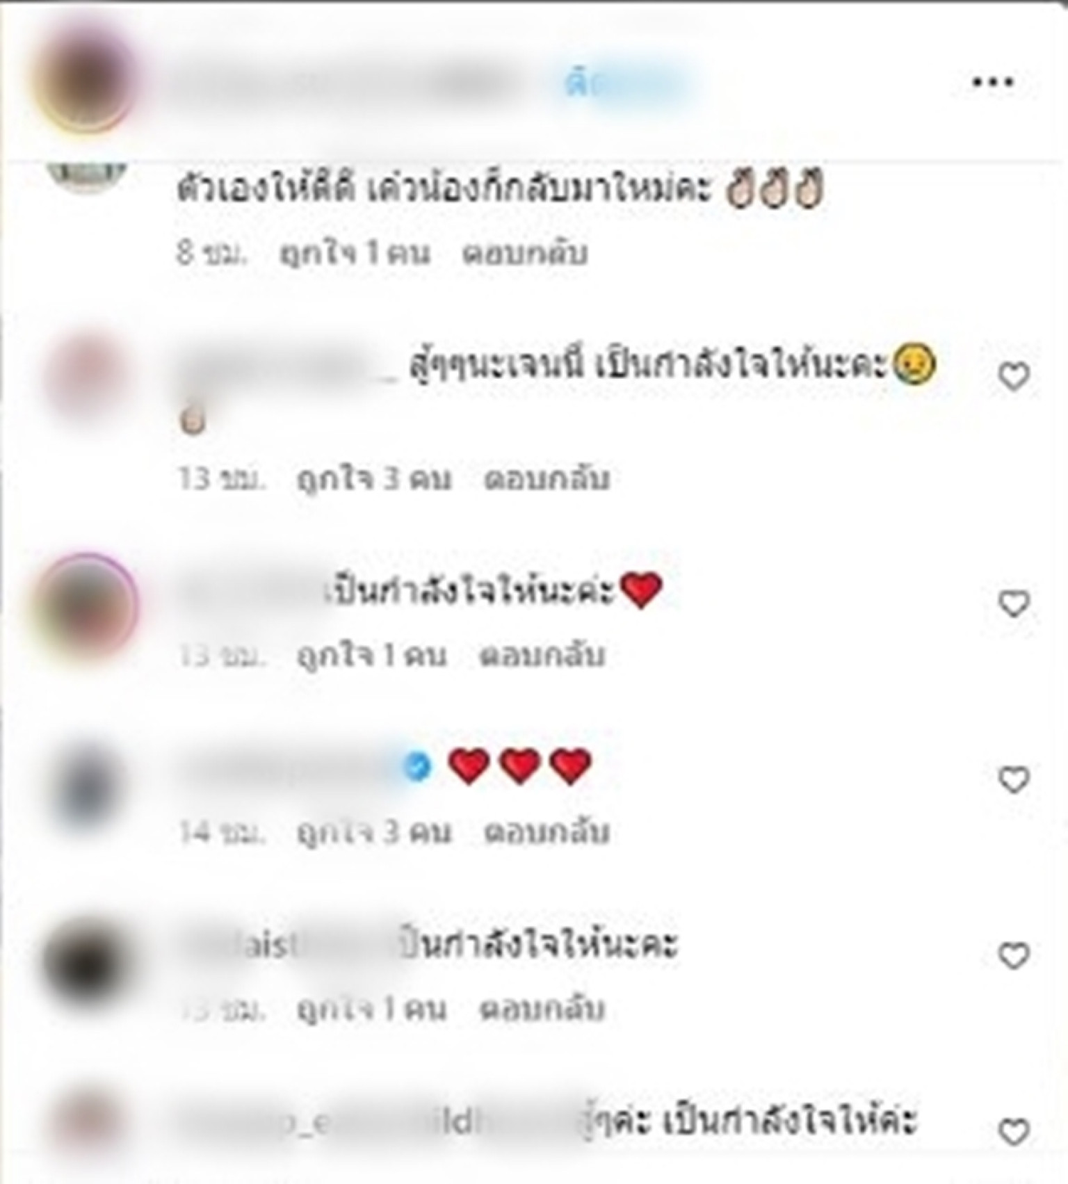Open the dark avatar of the 'ais' username commenter
This screenshot has height=1184, width=1068.
pyautogui.click(x=86, y=960)
